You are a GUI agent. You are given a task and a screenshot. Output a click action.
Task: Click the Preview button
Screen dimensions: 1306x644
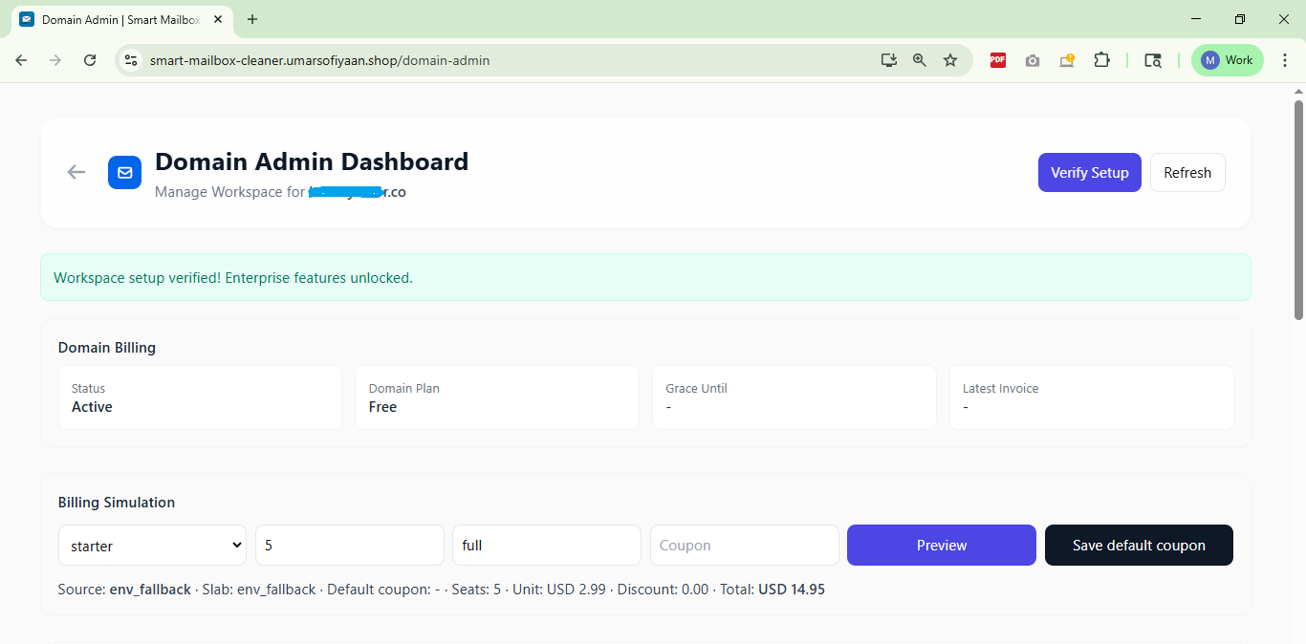(x=942, y=546)
